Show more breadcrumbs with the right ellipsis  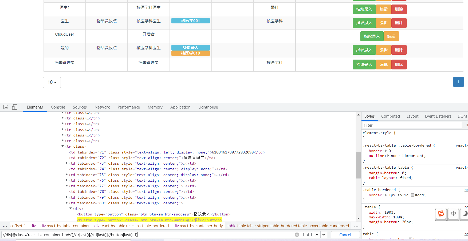[356, 226]
